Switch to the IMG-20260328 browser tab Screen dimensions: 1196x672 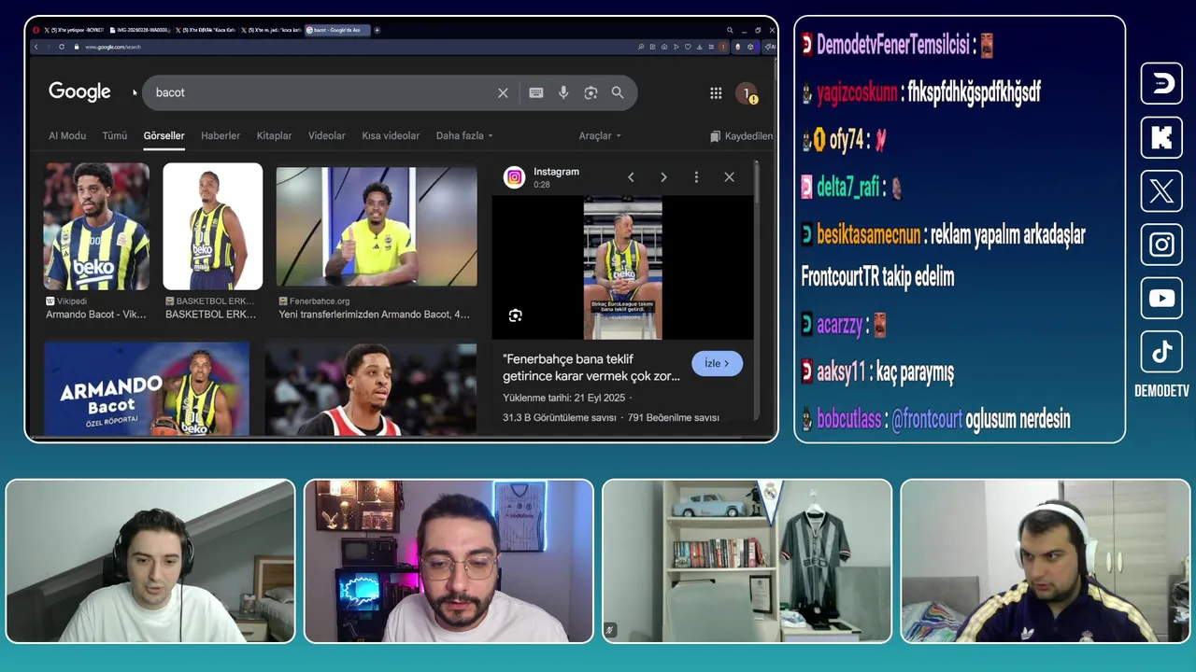(x=140, y=30)
